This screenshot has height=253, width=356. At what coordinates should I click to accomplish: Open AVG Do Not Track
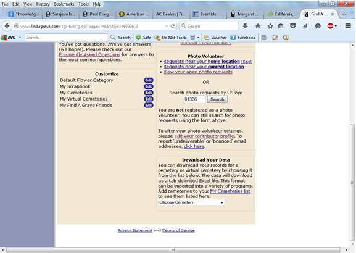[171, 38]
